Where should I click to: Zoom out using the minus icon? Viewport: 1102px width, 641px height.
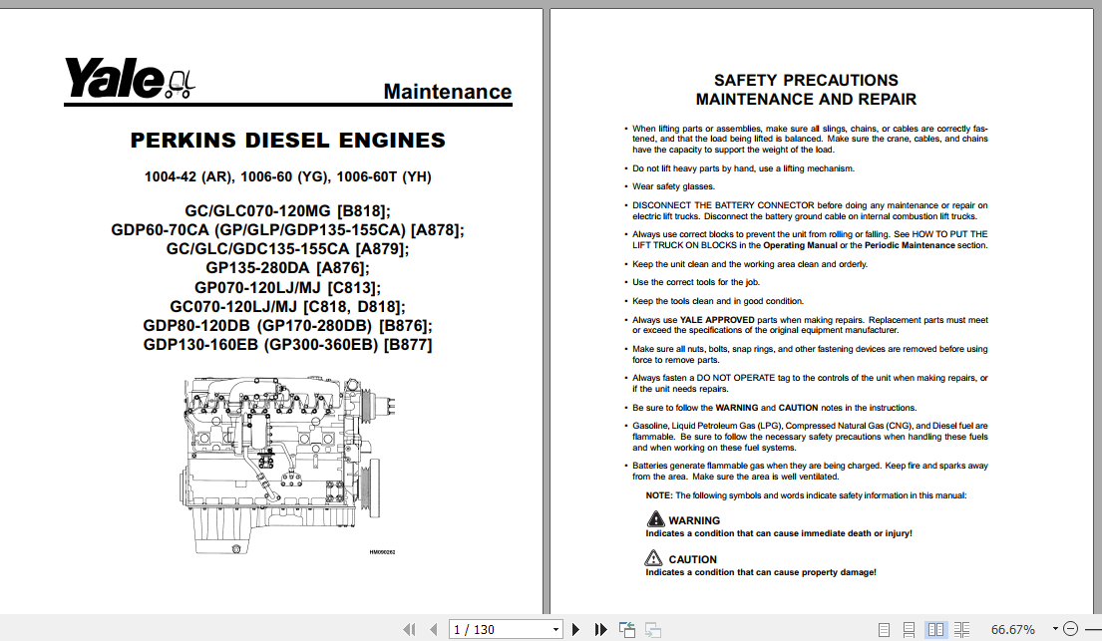(x=1069, y=629)
